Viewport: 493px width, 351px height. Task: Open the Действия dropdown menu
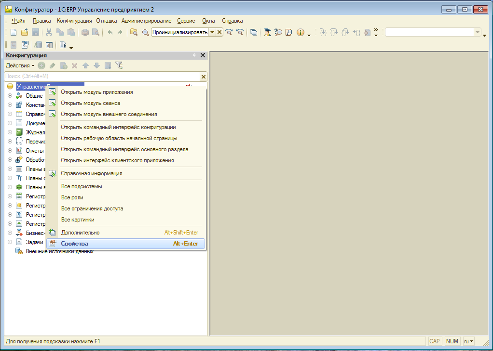[20, 65]
